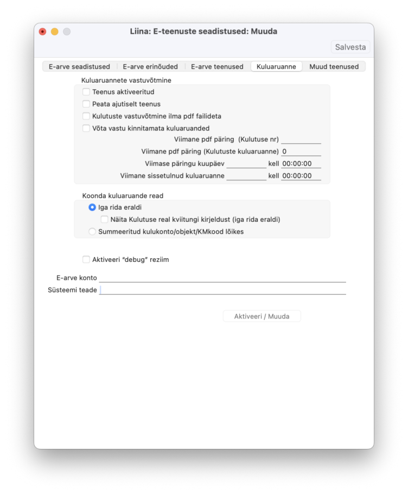Click the Kulutuste kuluaruanne field showing 0
The height and width of the screenshot is (494, 408).
coord(301,152)
